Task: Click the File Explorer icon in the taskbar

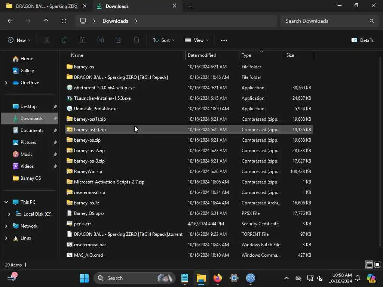Action: [x=201, y=278]
